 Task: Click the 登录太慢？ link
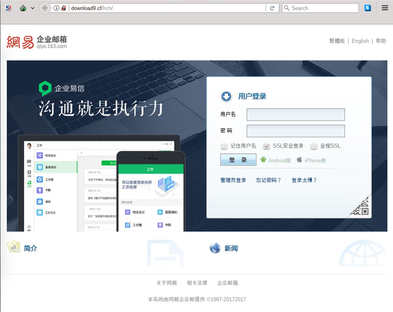click(304, 180)
